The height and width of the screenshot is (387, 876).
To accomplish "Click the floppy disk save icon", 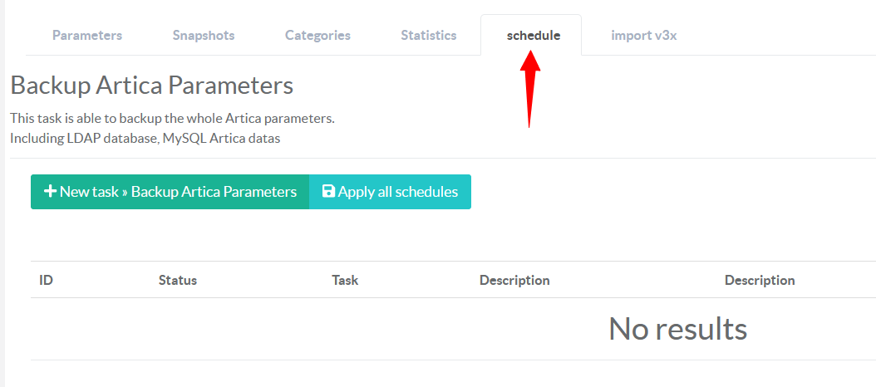I will click(328, 192).
